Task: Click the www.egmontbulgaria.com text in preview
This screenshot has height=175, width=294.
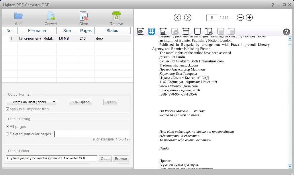Action: click(179, 86)
